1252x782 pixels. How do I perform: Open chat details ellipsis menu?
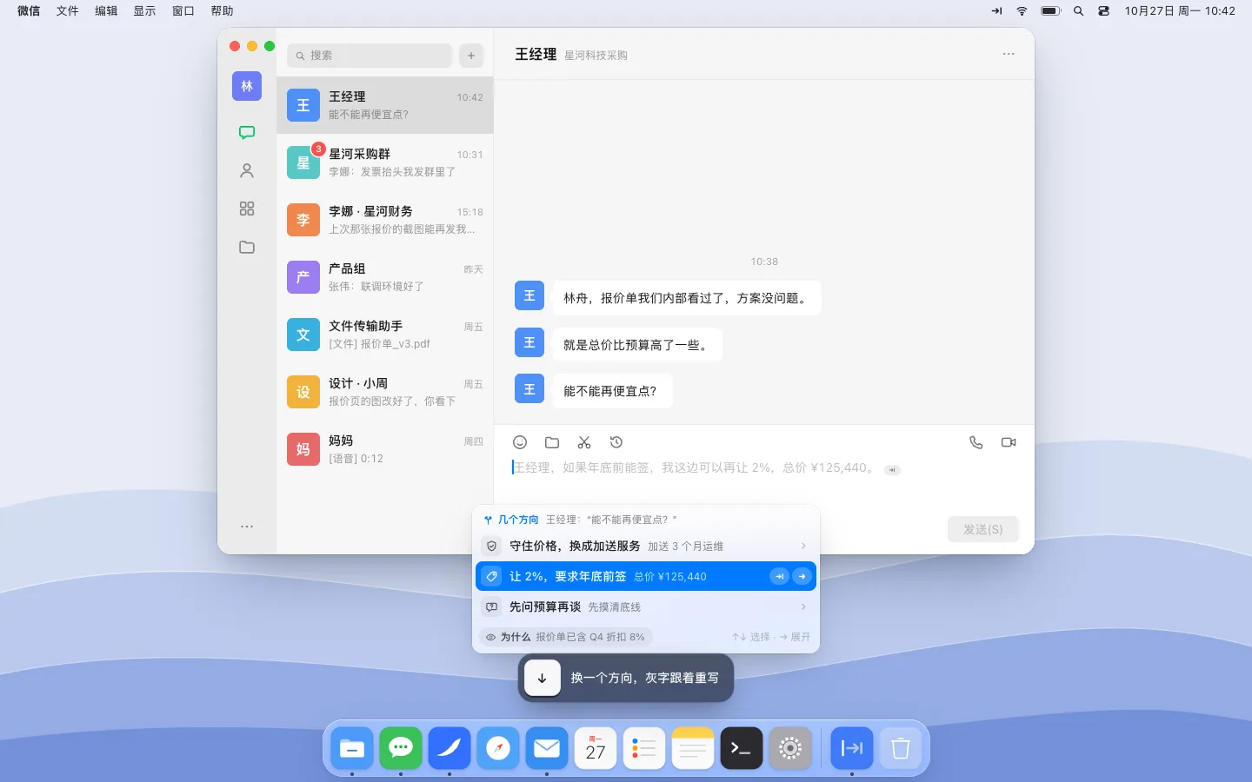(x=1009, y=54)
